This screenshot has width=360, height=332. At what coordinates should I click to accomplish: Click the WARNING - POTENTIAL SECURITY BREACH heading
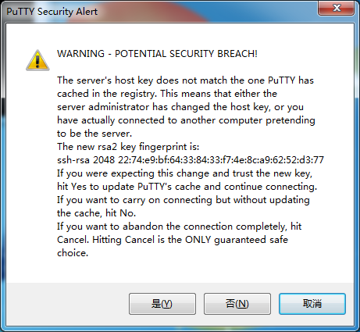157,54
